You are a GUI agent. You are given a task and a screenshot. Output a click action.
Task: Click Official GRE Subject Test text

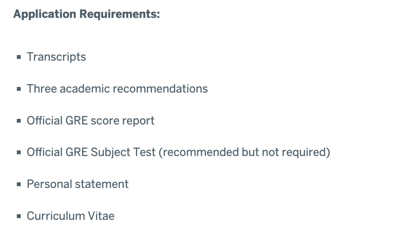91,152
